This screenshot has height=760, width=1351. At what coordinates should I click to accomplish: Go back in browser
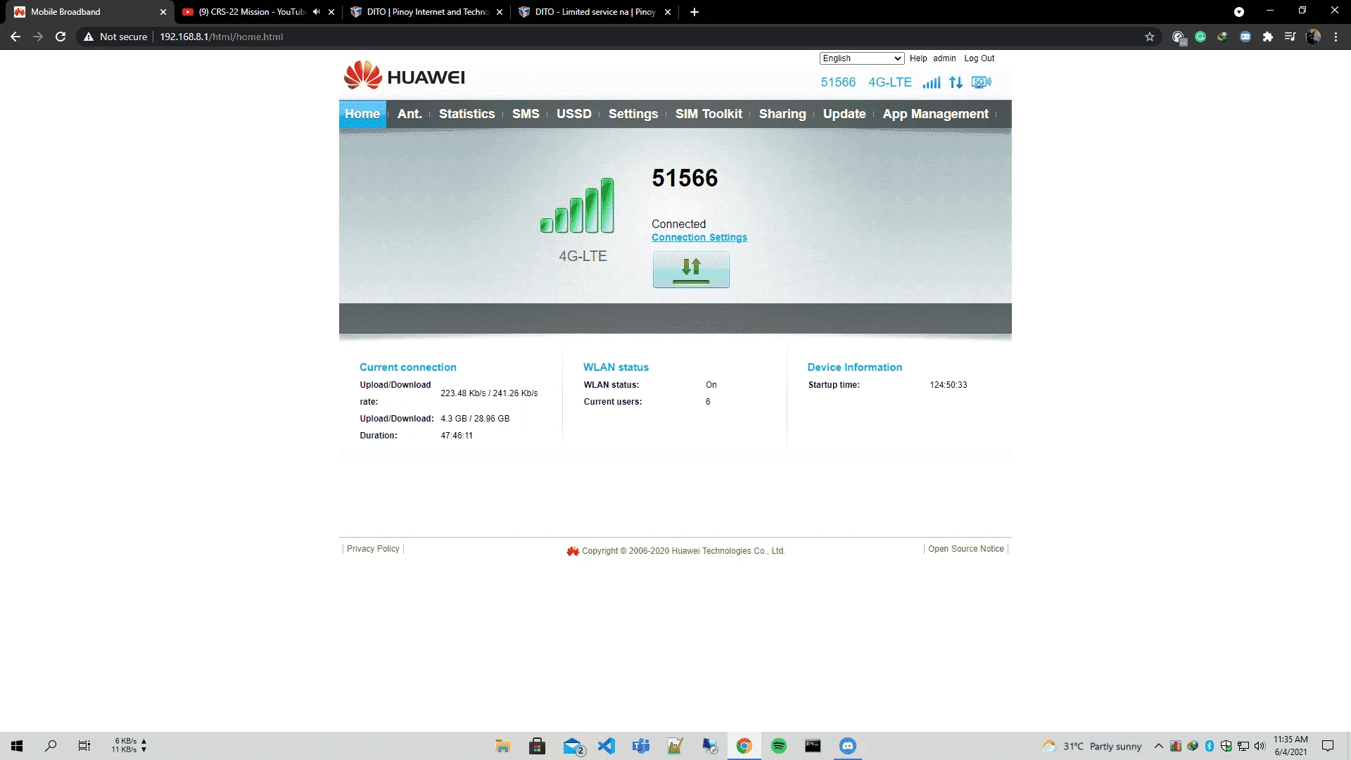[x=15, y=37]
